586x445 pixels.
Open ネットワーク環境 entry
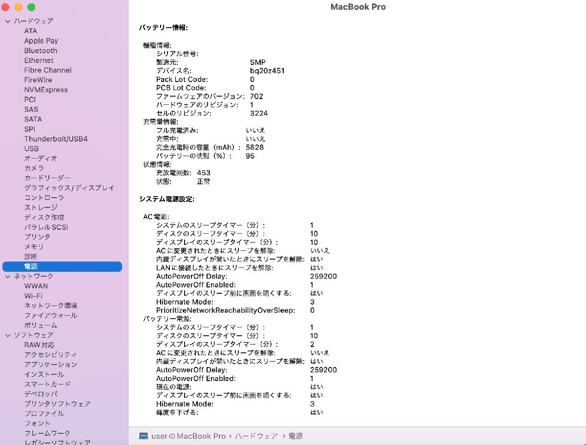(51, 305)
